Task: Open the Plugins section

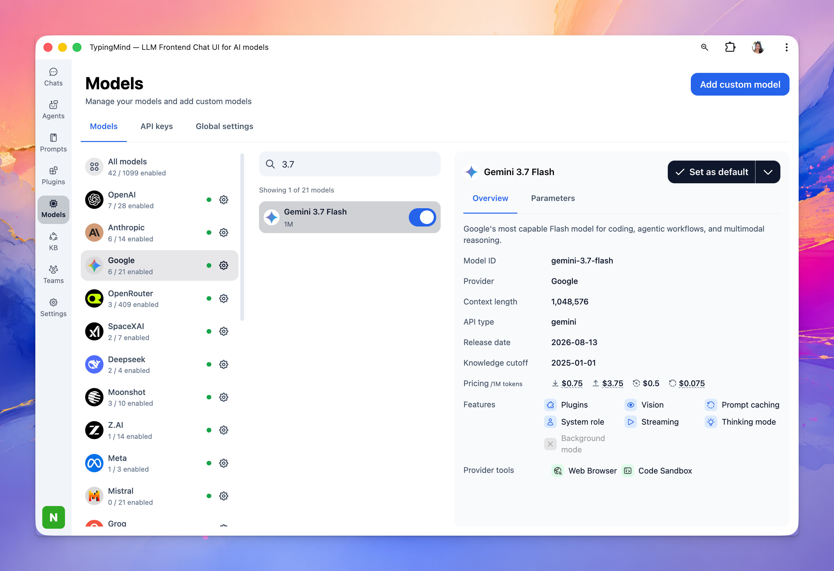Action: tap(53, 176)
